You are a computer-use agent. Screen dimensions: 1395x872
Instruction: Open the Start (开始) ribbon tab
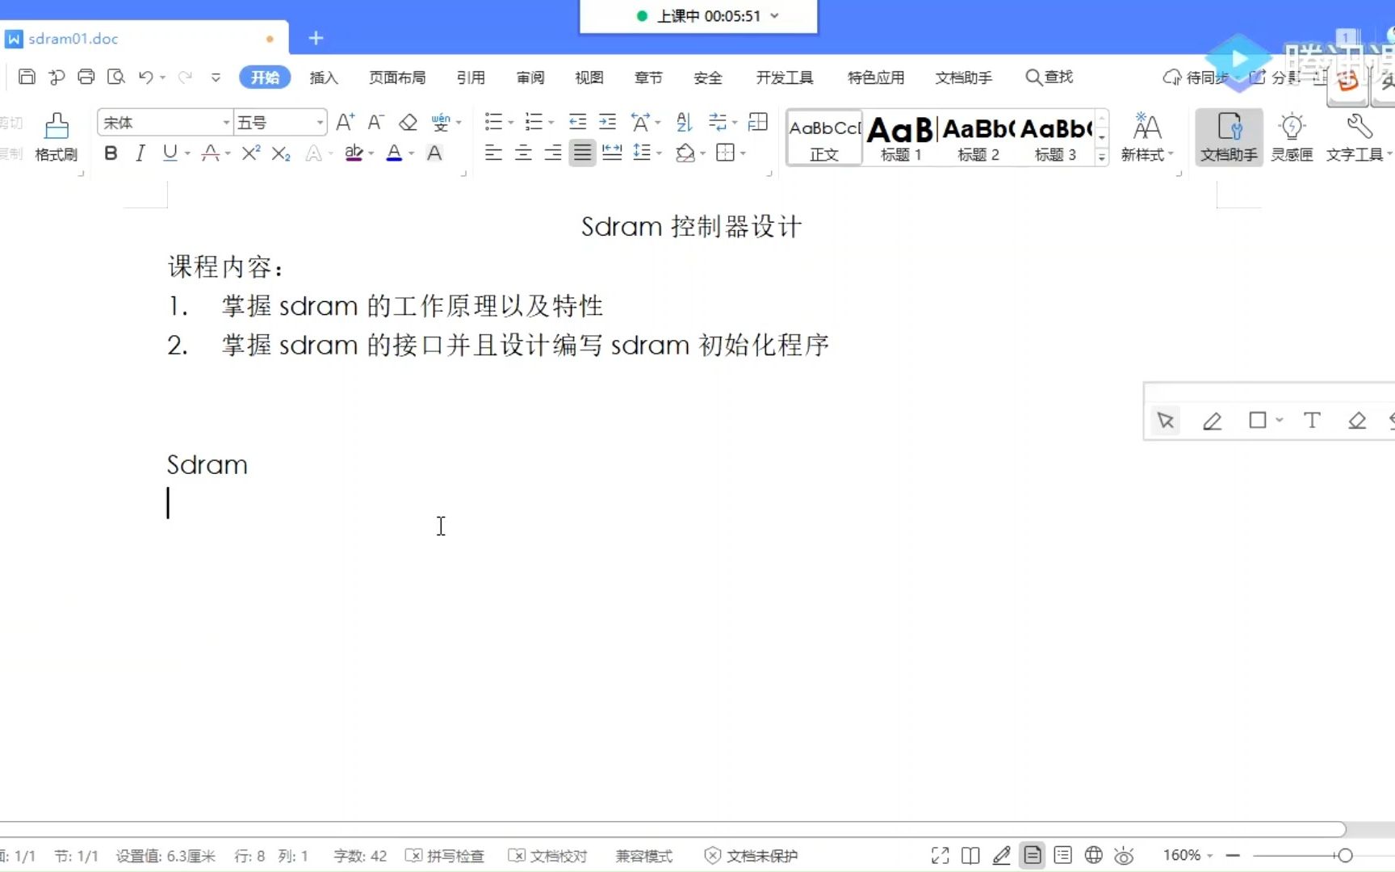(x=265, y=77)
